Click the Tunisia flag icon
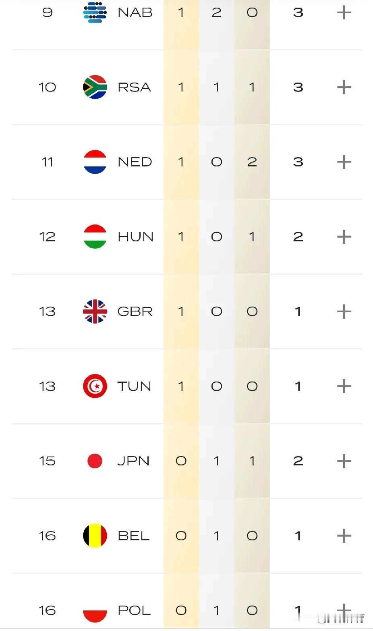Screen dimensions: 373x631 [95, 386]
